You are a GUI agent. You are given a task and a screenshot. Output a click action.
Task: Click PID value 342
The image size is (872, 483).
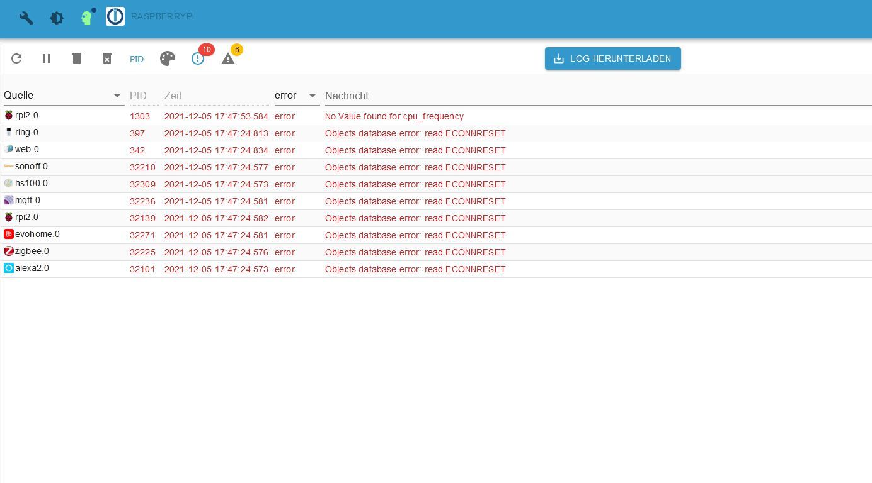tap(137, 150)
